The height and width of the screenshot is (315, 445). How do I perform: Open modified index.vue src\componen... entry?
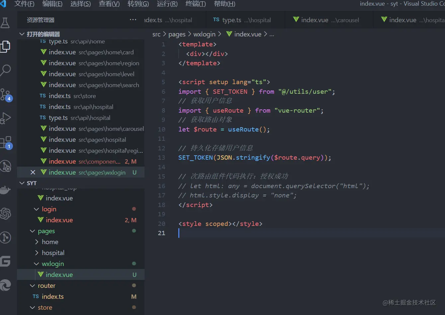81,161
